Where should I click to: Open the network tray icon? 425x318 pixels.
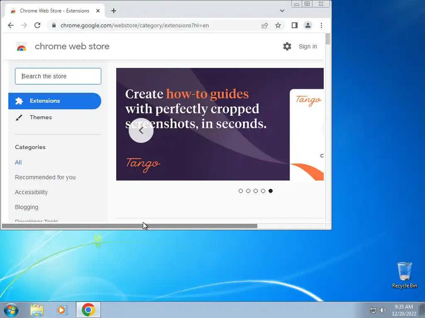[373, 310]
